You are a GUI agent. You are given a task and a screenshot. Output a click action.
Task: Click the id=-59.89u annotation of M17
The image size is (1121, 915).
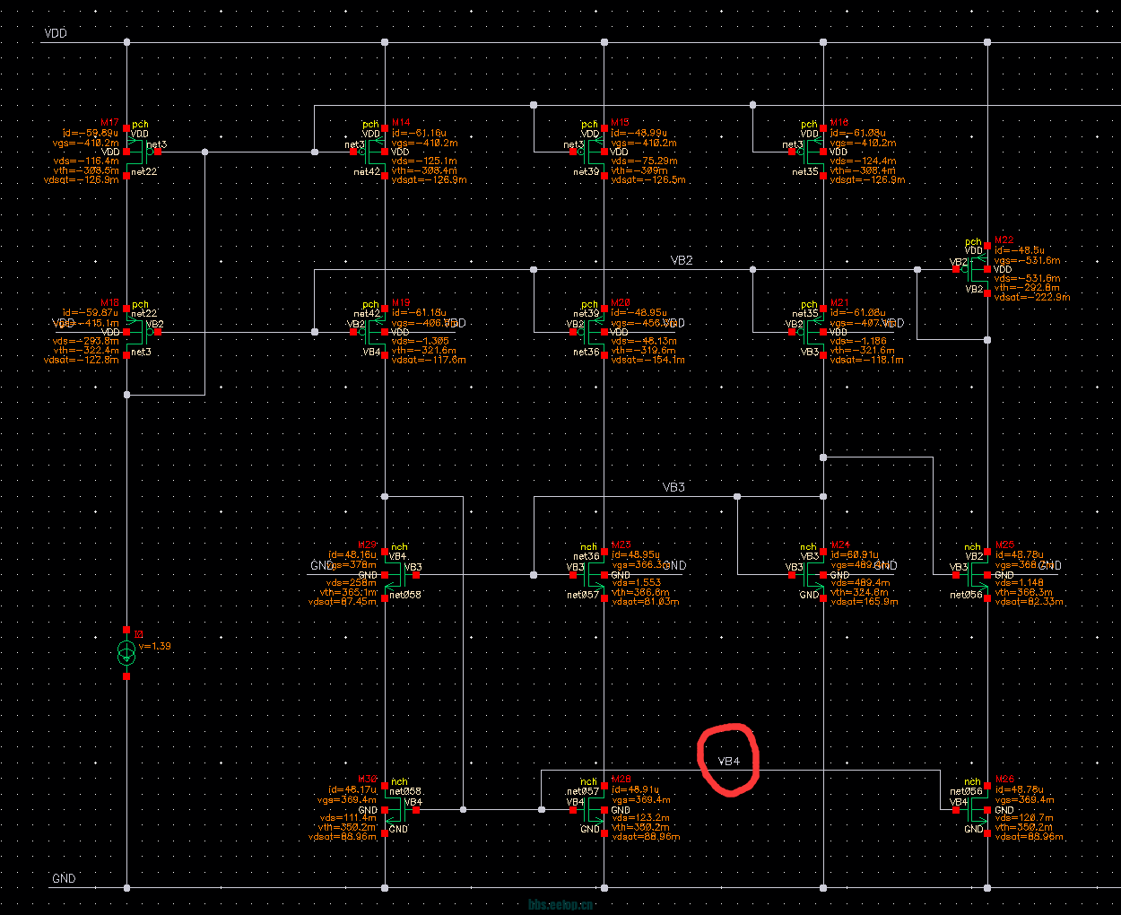pyautogui.click(x=91, y=133)
